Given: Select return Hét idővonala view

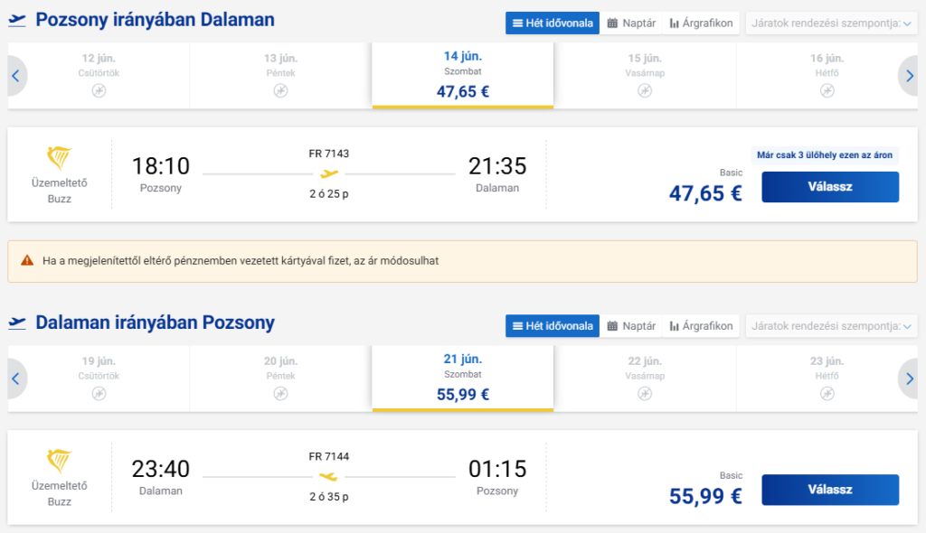Looking at the screenshot, I should tap(553, 326).
